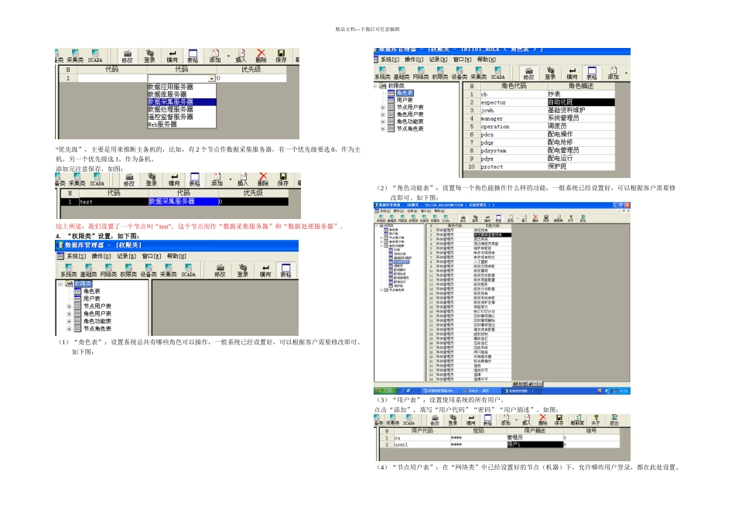Click the 角色代码 column header

(514, 86)
